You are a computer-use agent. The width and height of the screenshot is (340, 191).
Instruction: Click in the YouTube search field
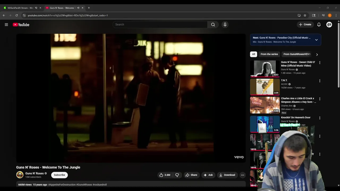point(160,24)
